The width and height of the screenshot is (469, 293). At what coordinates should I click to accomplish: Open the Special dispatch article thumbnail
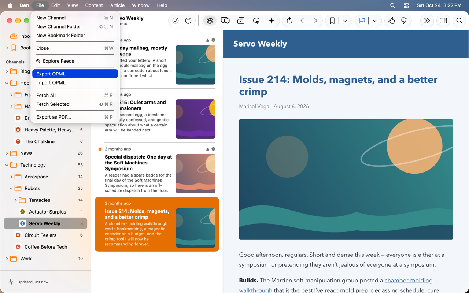click(196, 174)
